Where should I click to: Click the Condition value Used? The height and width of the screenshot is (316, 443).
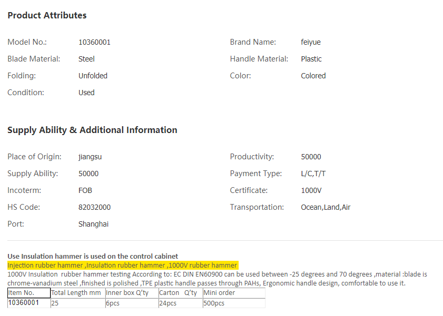tap(86, 93)
